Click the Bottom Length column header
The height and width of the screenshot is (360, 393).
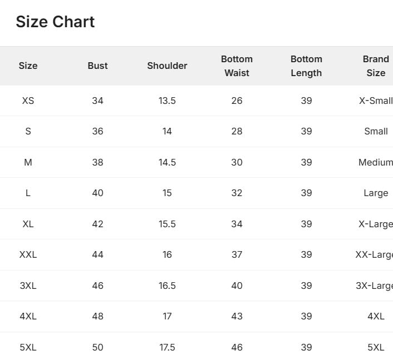pos(306,66)
